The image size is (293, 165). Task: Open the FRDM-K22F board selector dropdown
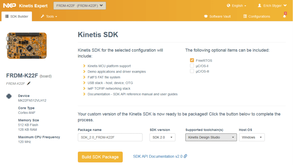point(80,6)
